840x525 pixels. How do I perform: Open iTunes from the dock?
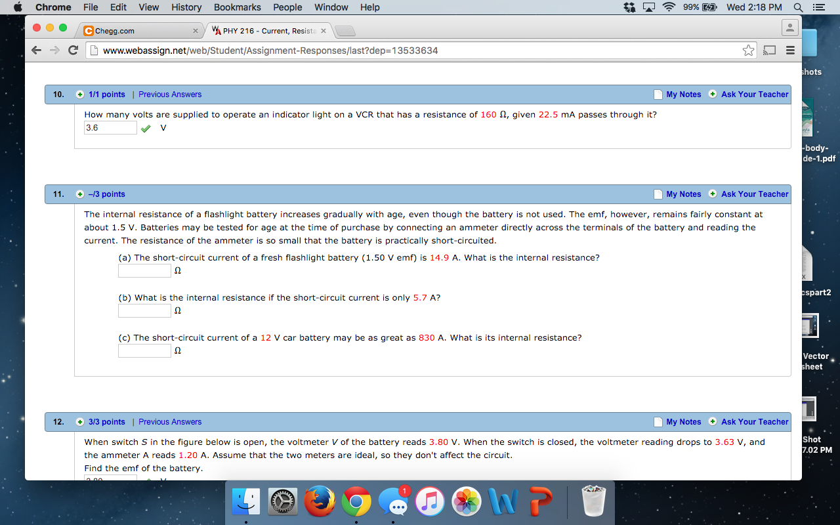[429, 502]
